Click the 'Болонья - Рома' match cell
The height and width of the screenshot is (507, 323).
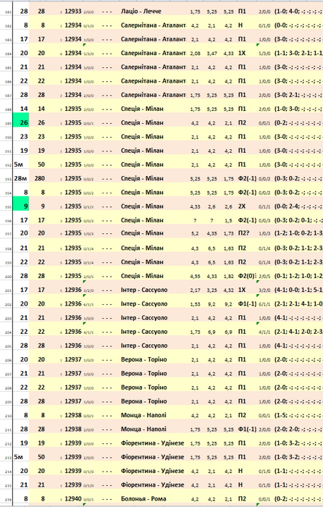(x=143, y=499)
